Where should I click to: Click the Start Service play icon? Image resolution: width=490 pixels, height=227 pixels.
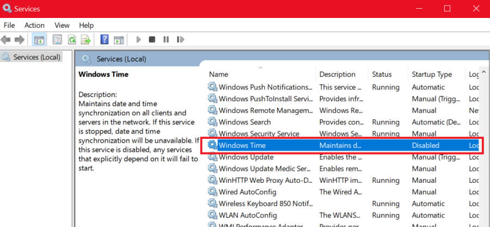[139, 40]
